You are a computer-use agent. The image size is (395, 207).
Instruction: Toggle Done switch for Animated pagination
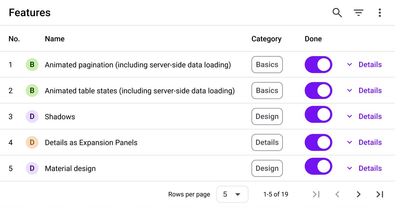pyautogui.click(x=319, y=64)
